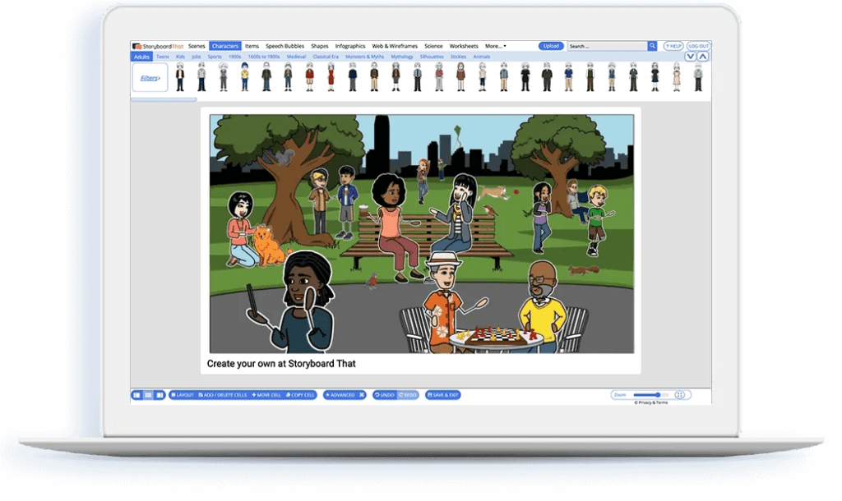Switch to the side-panel cell view icon

[x=160, y=395]
